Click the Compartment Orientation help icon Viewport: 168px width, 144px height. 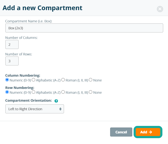[x=56, y=101]
